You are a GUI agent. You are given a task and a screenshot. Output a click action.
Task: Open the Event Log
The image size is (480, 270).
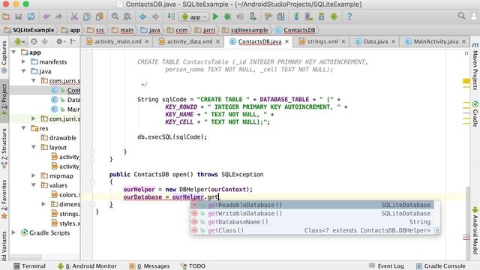[386, 266]
